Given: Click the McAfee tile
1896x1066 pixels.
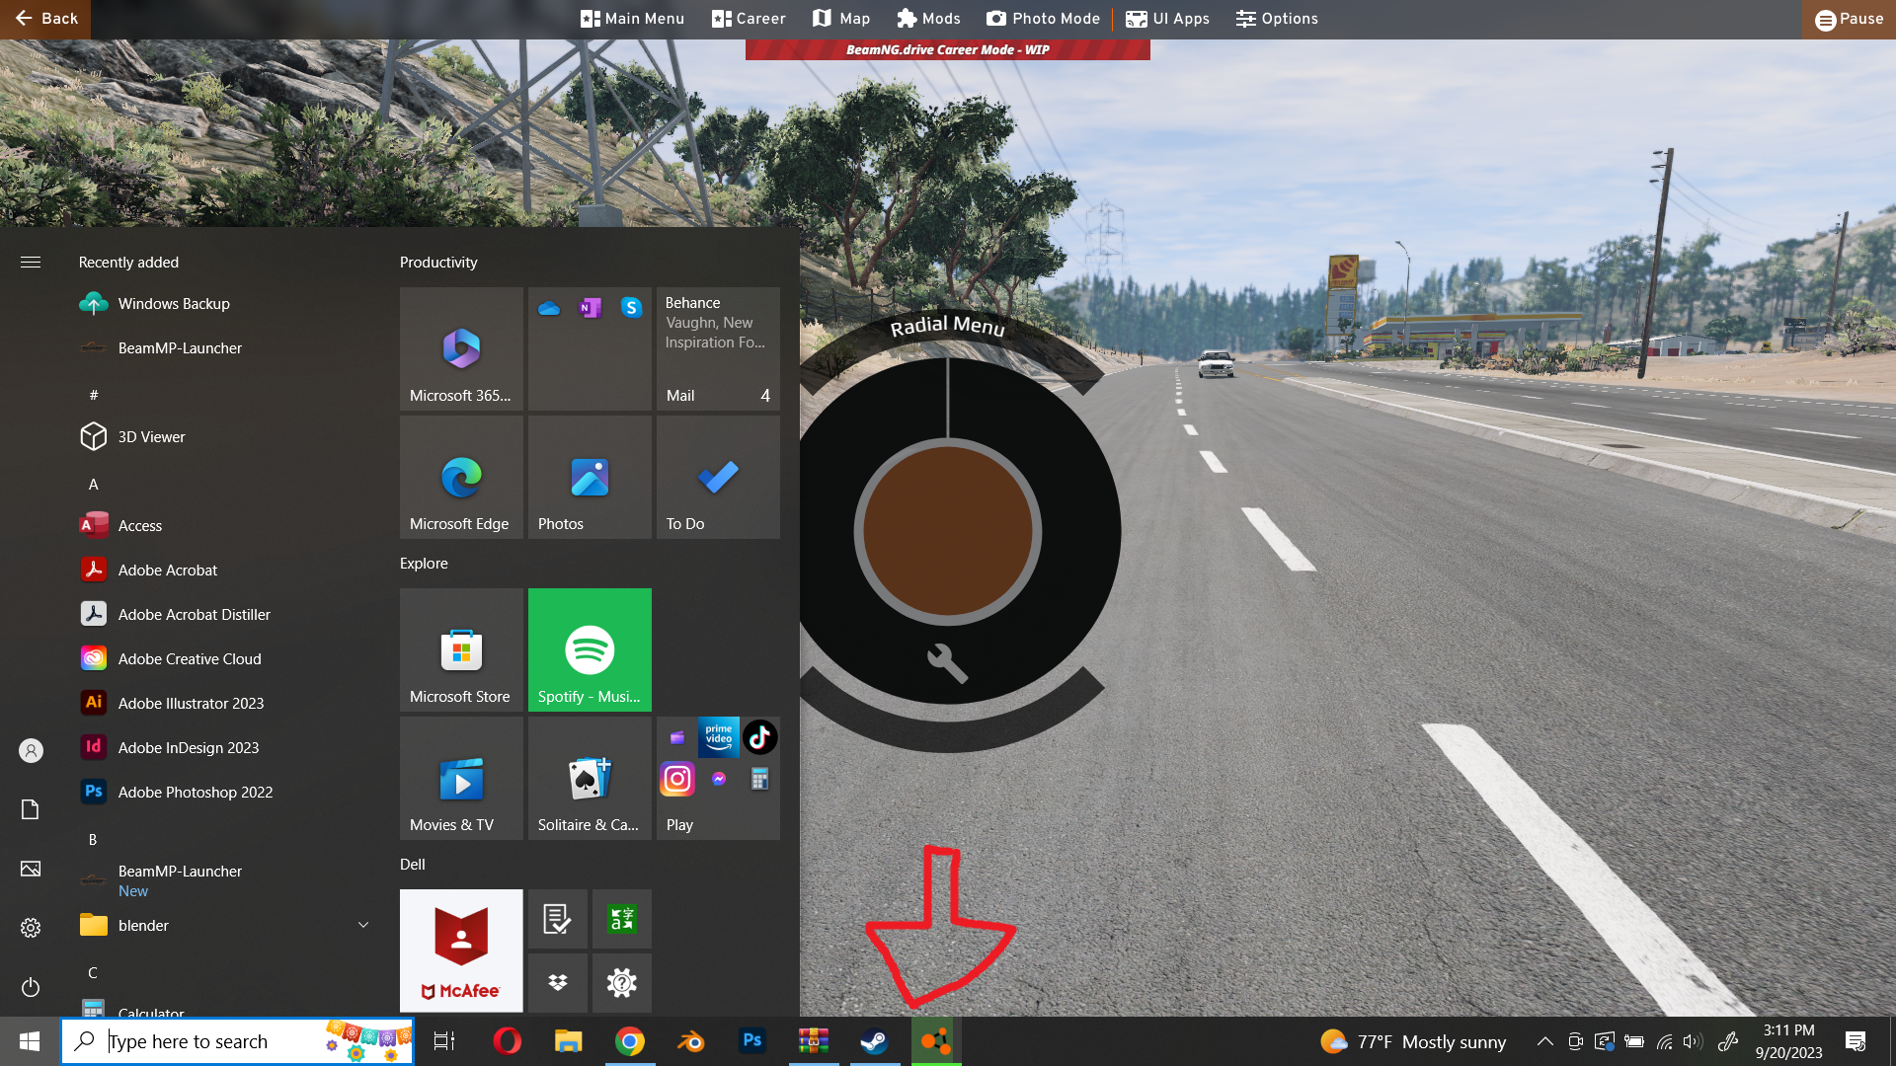Looking at the screenshot, I should (x=461, y=950).
